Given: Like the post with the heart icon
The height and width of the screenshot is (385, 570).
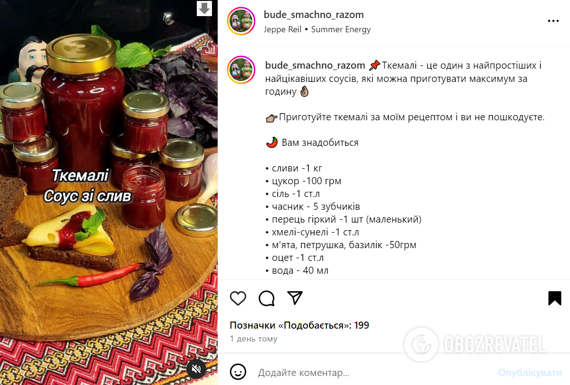Looking at the screenshot, I should pyautogui.click(x=238, y=298).
